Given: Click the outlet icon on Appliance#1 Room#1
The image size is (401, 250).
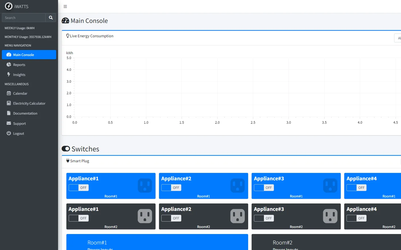Looking at the screenshot, I should click(x=145, y=185).
